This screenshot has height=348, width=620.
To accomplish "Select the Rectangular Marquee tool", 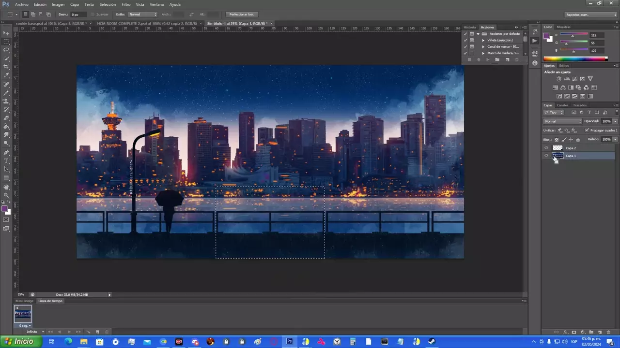I will [6, 42].
